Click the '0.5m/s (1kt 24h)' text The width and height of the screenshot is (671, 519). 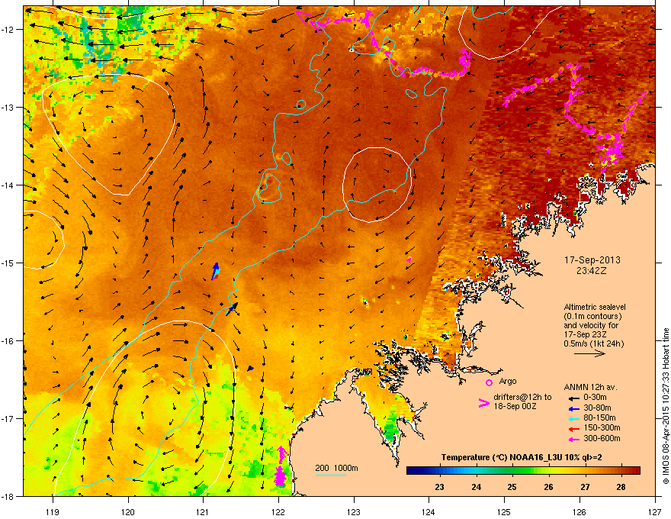click(593, 343)
